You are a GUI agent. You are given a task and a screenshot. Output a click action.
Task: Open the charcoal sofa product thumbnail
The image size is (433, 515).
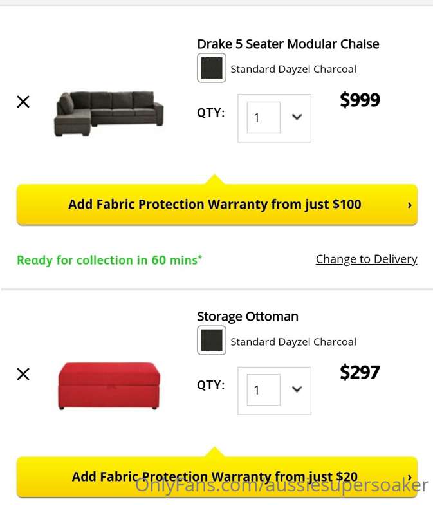109,114
